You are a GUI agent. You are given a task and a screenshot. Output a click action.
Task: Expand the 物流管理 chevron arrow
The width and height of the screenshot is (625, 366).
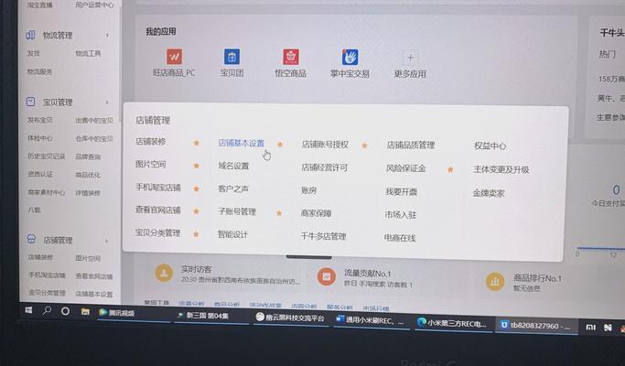(x=107, y=35)
